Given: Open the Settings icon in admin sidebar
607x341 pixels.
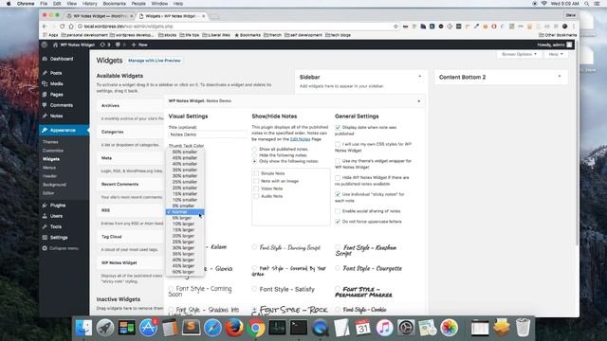Looking at the screenshot, I should (x=45, y=238).
